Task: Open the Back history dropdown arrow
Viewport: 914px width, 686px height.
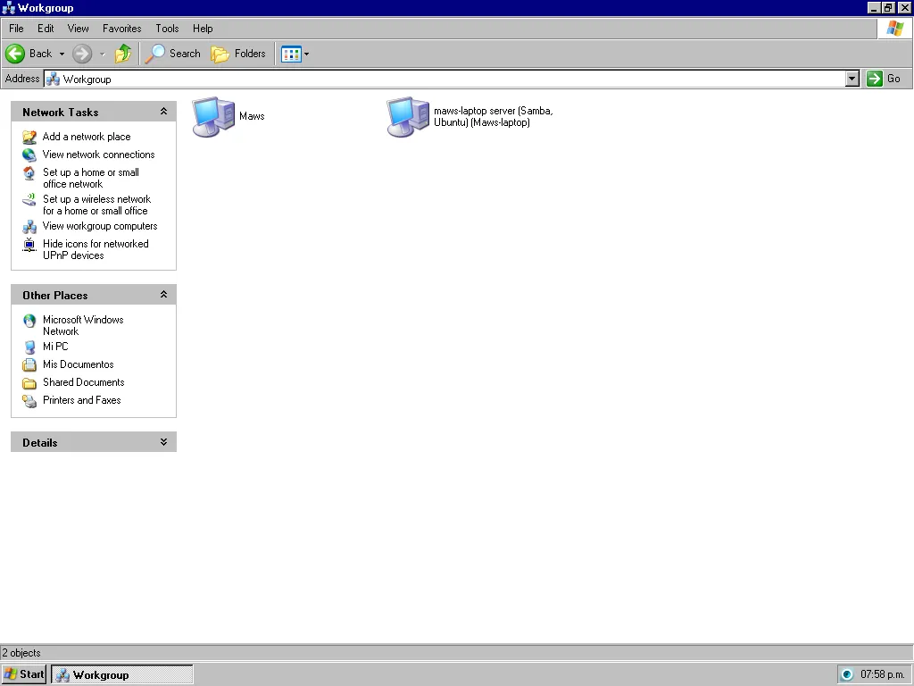Action: [62, 54]
